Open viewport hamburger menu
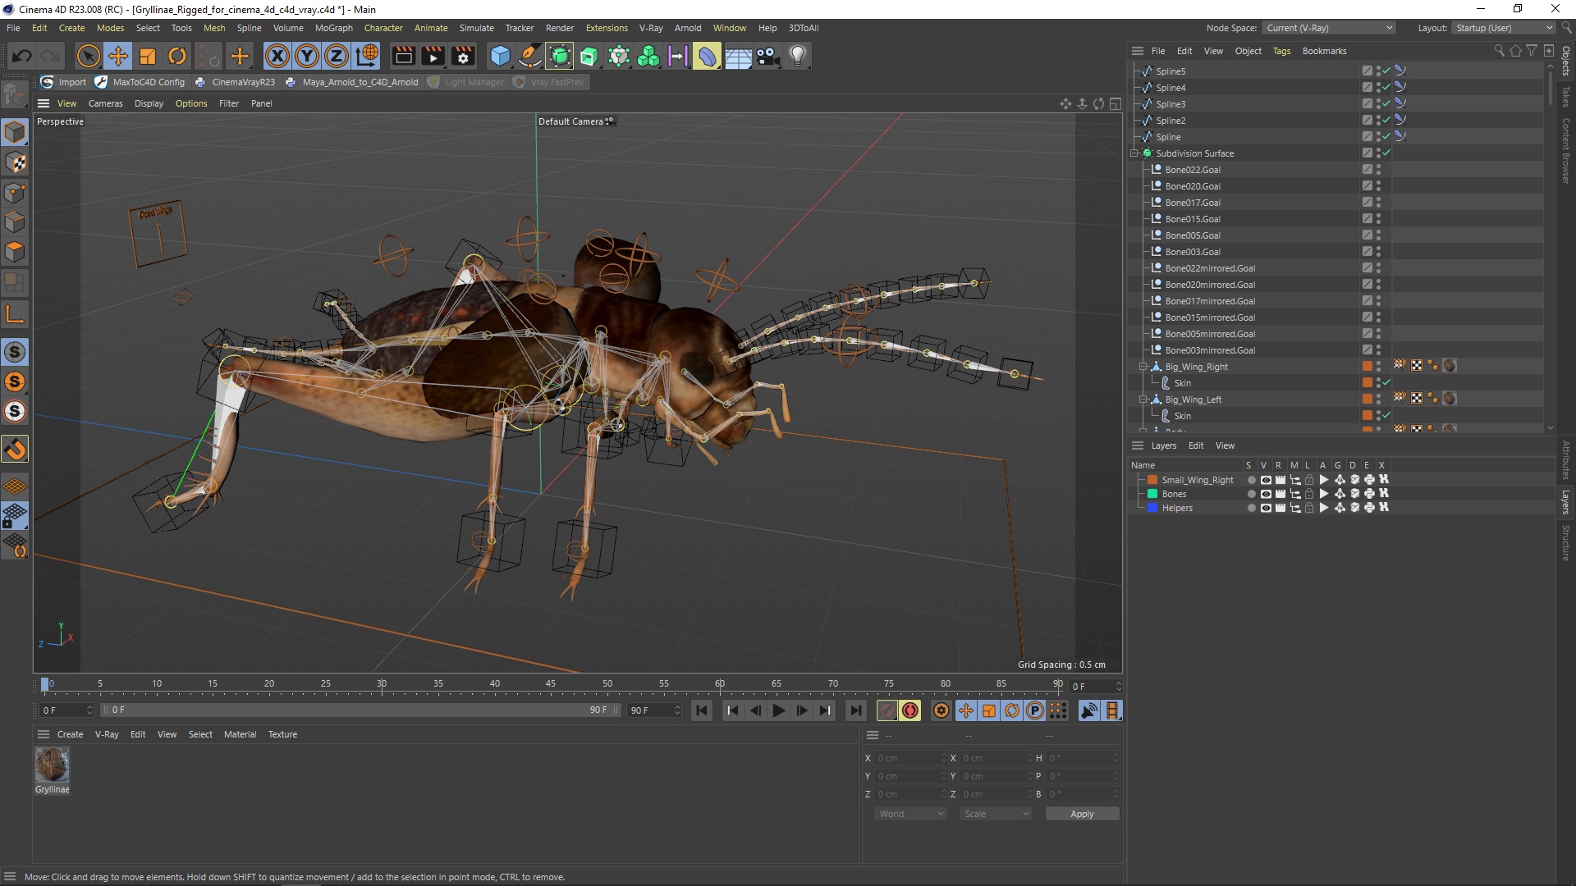This screenshot has height=886, width=1576. (44, 103)
